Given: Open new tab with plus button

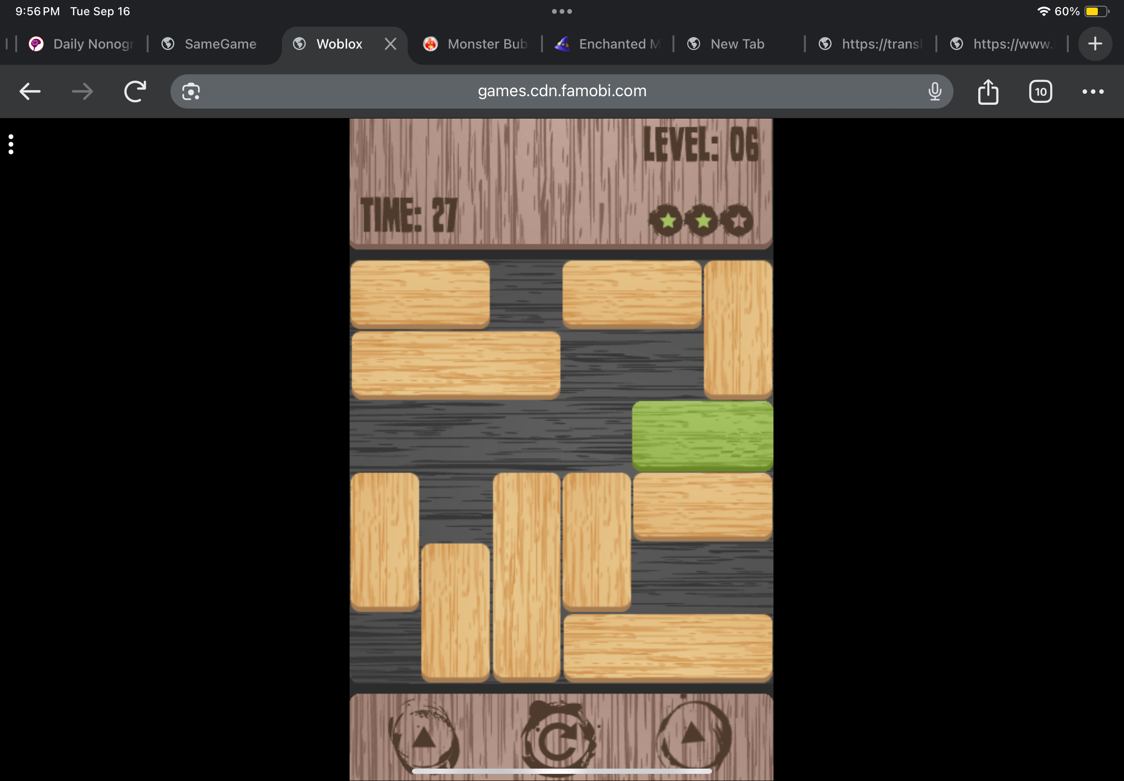Looking at the screenshot, I should [1095, 44].
